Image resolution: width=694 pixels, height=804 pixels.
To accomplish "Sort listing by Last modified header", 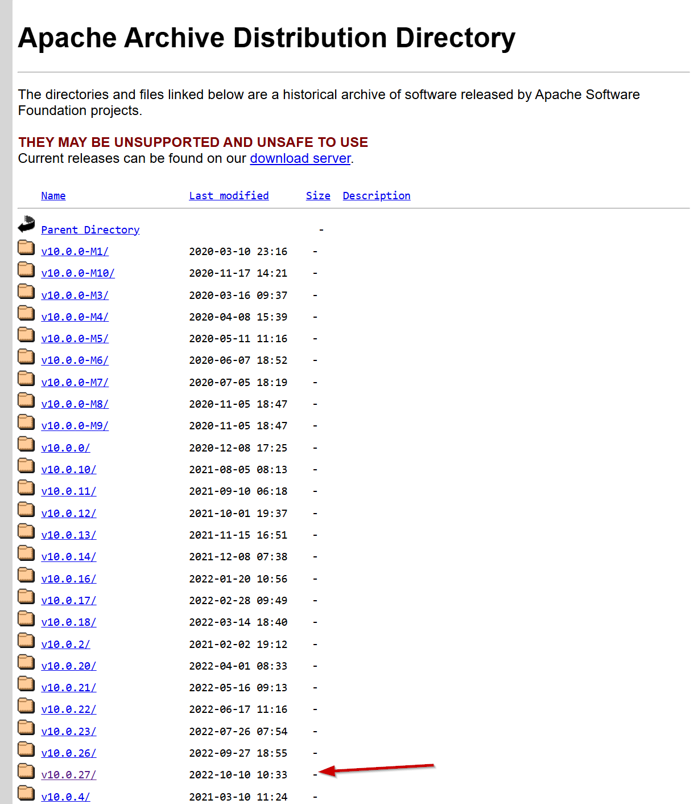I will (229, 196).
